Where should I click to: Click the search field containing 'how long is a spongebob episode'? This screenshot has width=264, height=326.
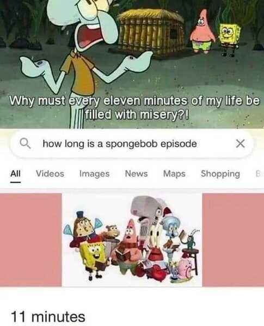tap(132, 143)
